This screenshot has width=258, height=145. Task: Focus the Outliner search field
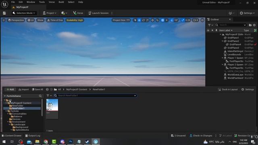[231, 25]
